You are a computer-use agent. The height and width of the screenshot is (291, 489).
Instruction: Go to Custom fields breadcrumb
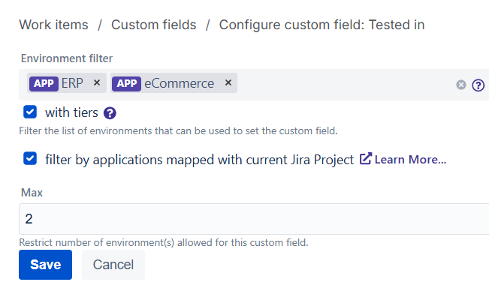pos(154,25)
